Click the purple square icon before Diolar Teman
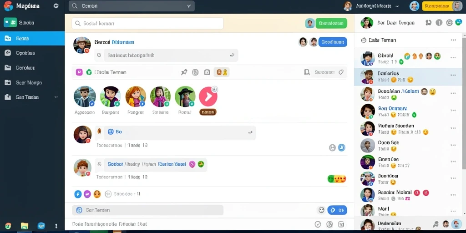The width and height of the screenshot is (466, 233). coord(79,72)
